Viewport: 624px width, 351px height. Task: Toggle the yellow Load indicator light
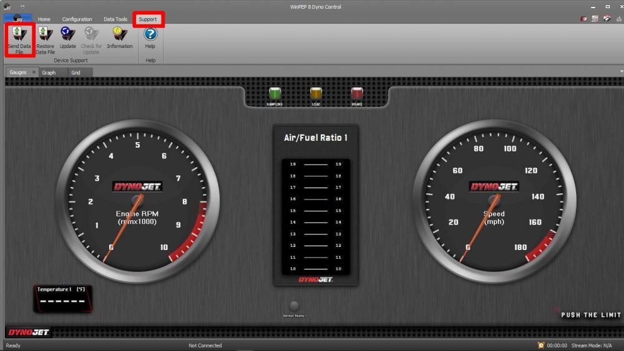click(316, 94)
